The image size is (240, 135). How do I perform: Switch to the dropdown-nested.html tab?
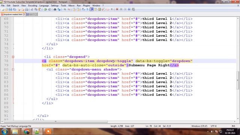click(13, 14)
